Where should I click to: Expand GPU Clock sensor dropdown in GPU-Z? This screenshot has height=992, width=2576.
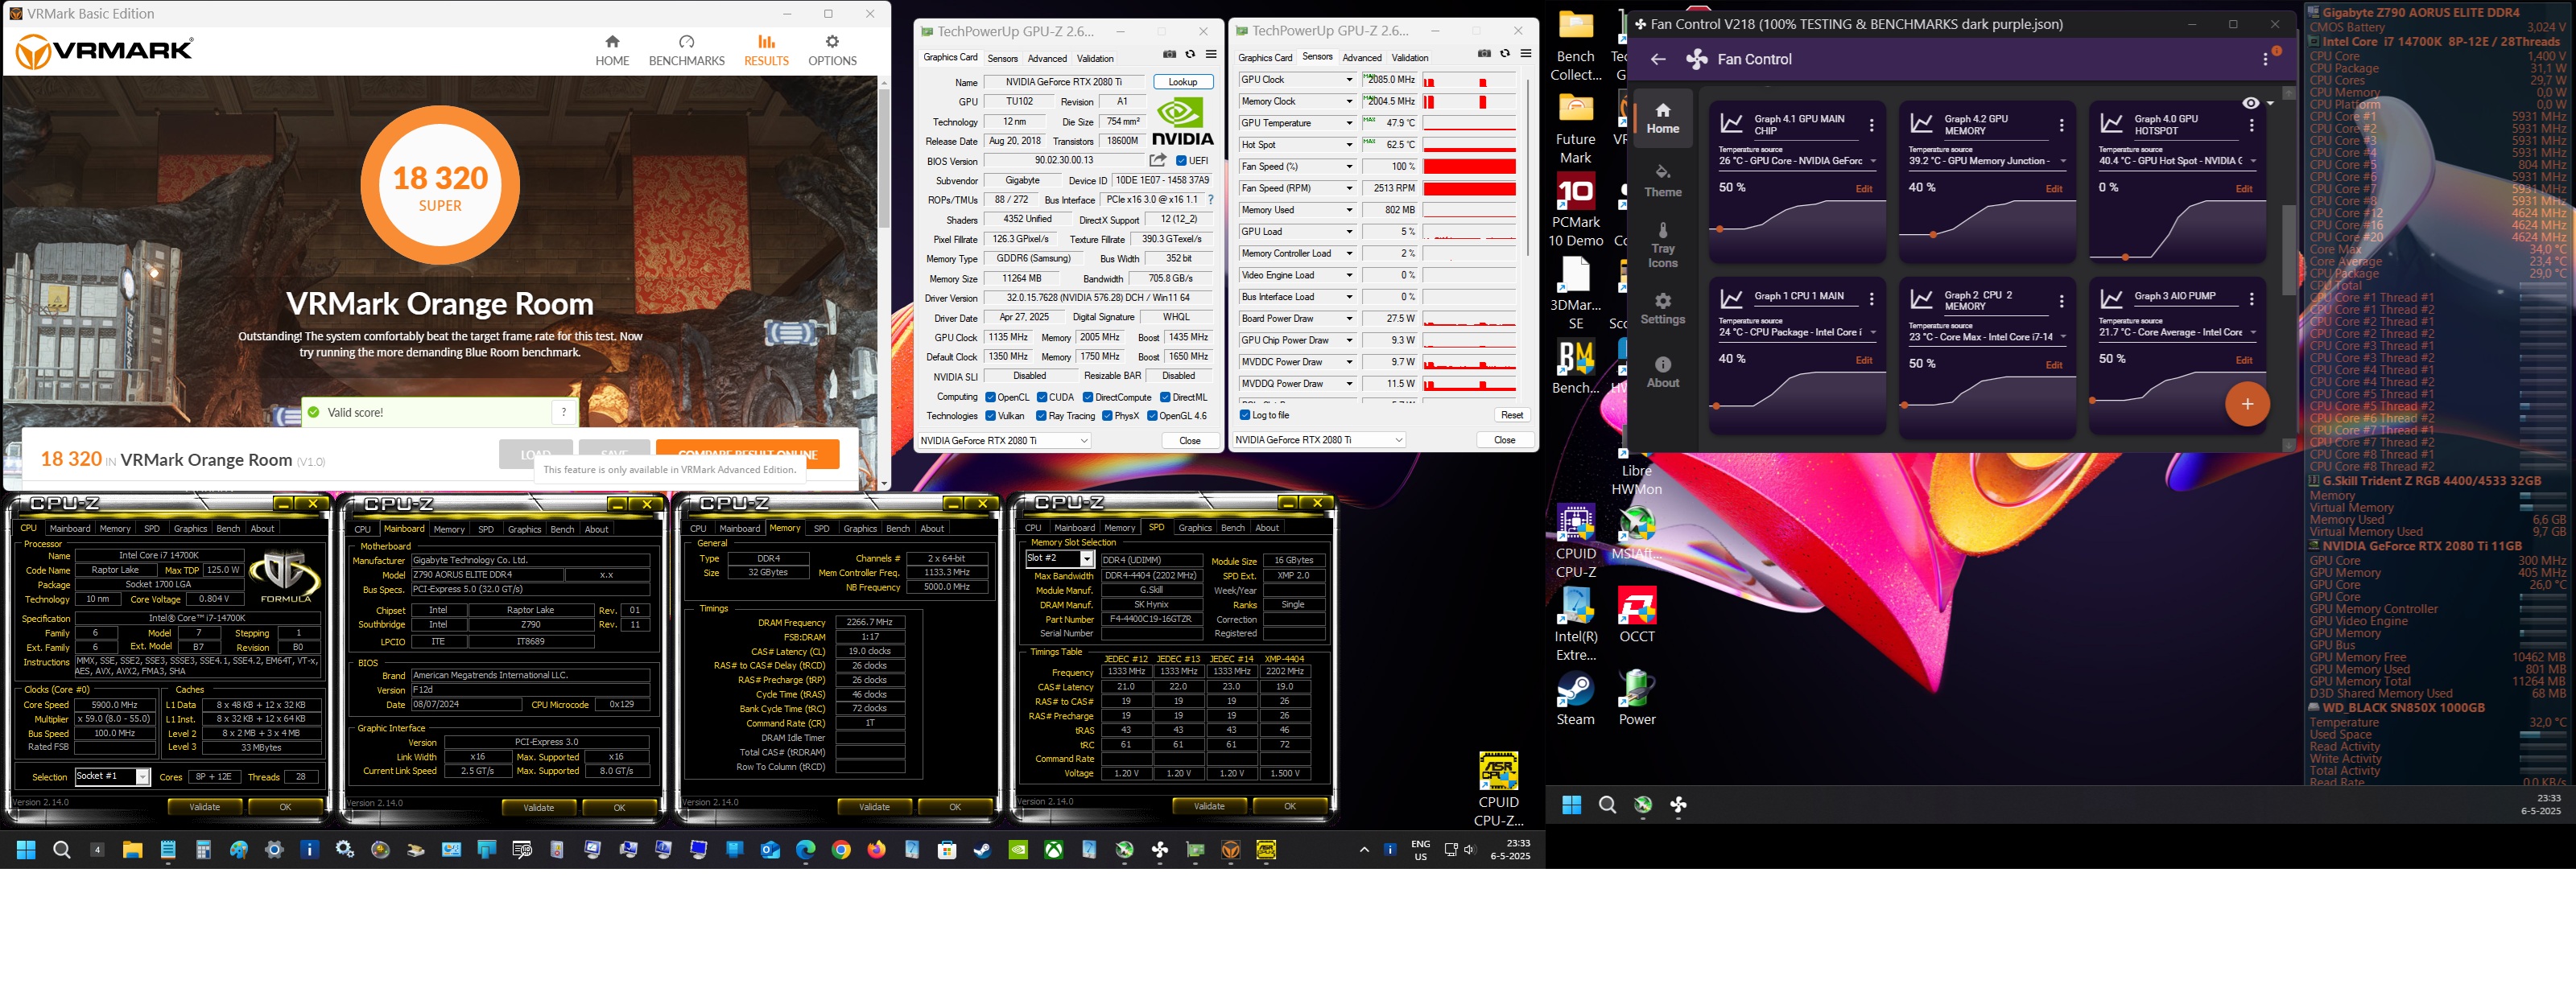tap(1348, 80)
